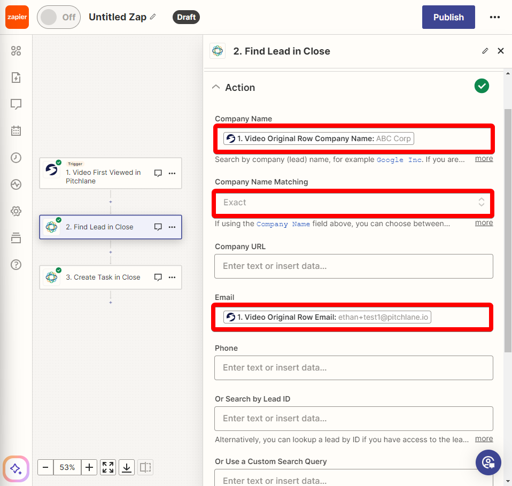Expand 'more' under Company Name Matching help
Viewport: 512px width, 486px height.
pos(484,222)
